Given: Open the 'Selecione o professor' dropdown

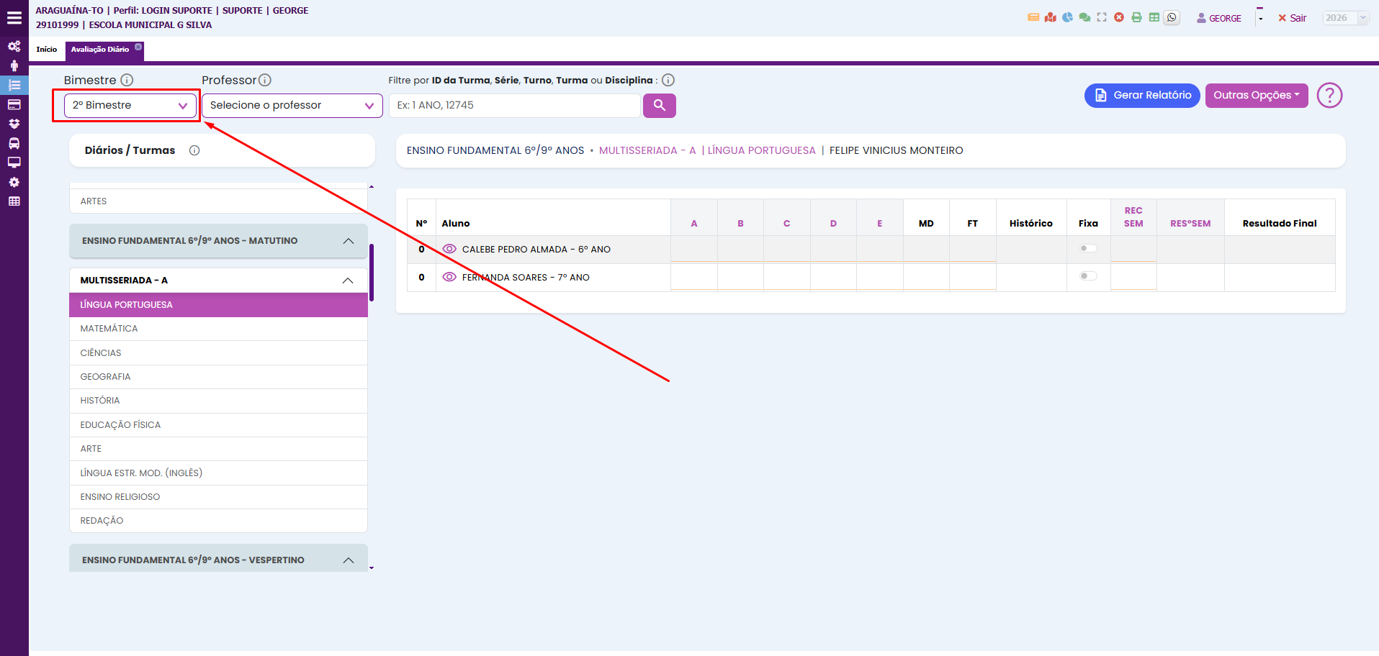Looking at the screenshot, I should tap(292, 106).
